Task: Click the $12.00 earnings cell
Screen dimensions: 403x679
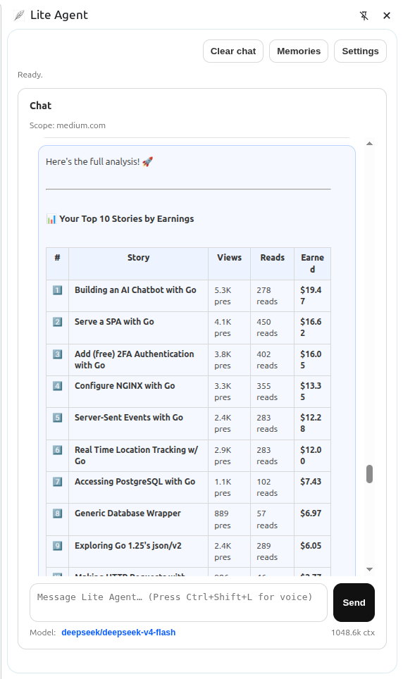Action: [x=311, y=455]
